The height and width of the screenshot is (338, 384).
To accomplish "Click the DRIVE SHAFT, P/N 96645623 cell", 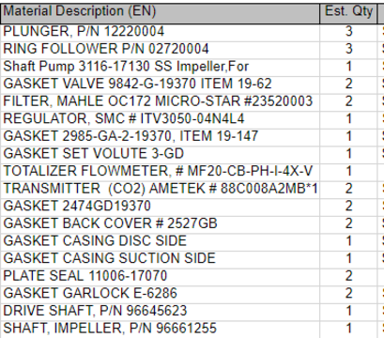I will pyautogui.click(x=161, y=311).
